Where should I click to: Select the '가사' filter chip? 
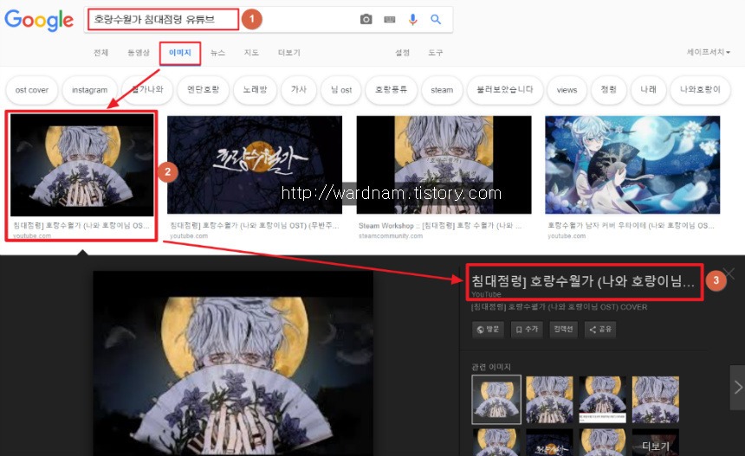(x=298, y=90)
